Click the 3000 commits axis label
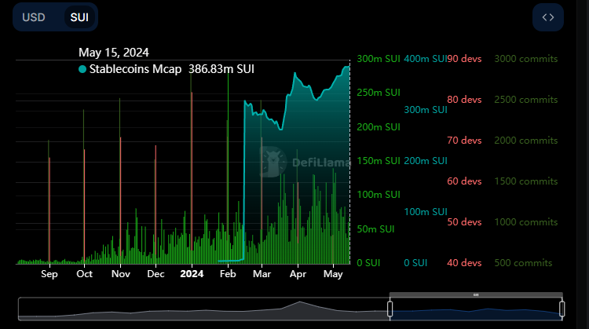This screenshot has width=589, height=329. click(x=526, y=59)
